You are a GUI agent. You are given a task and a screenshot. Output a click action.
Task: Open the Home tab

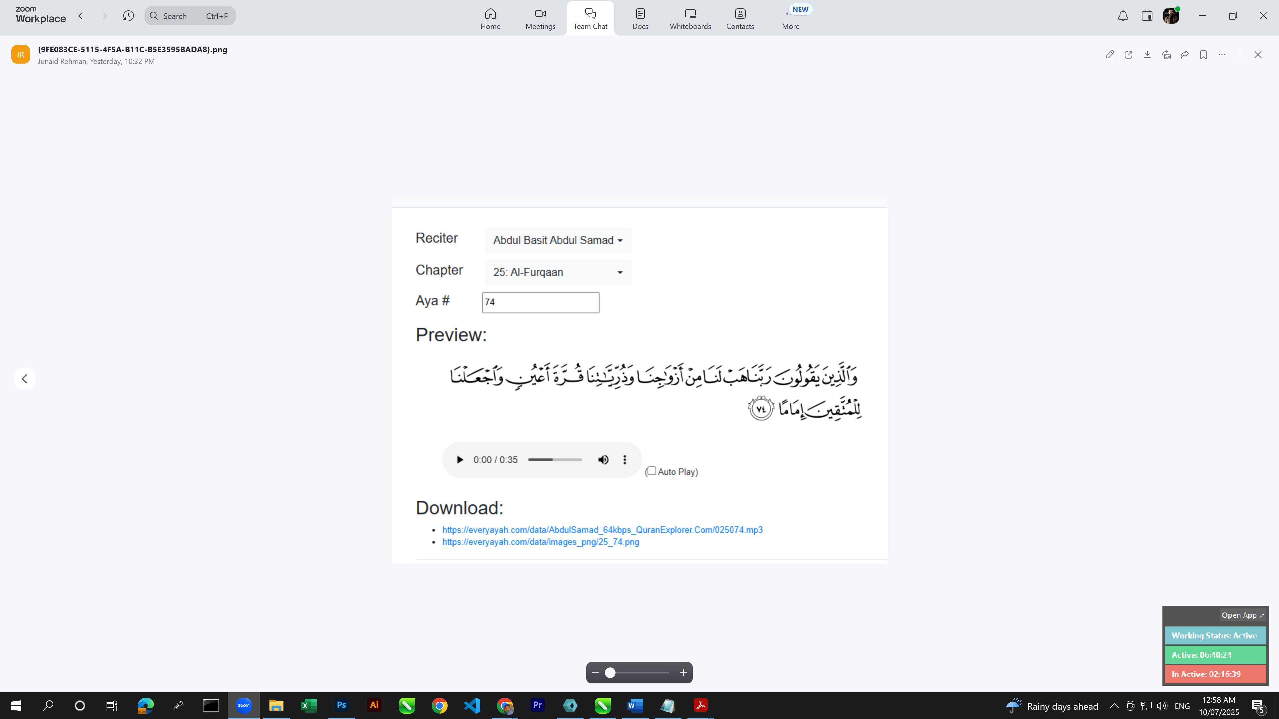(x=490, y=19)
